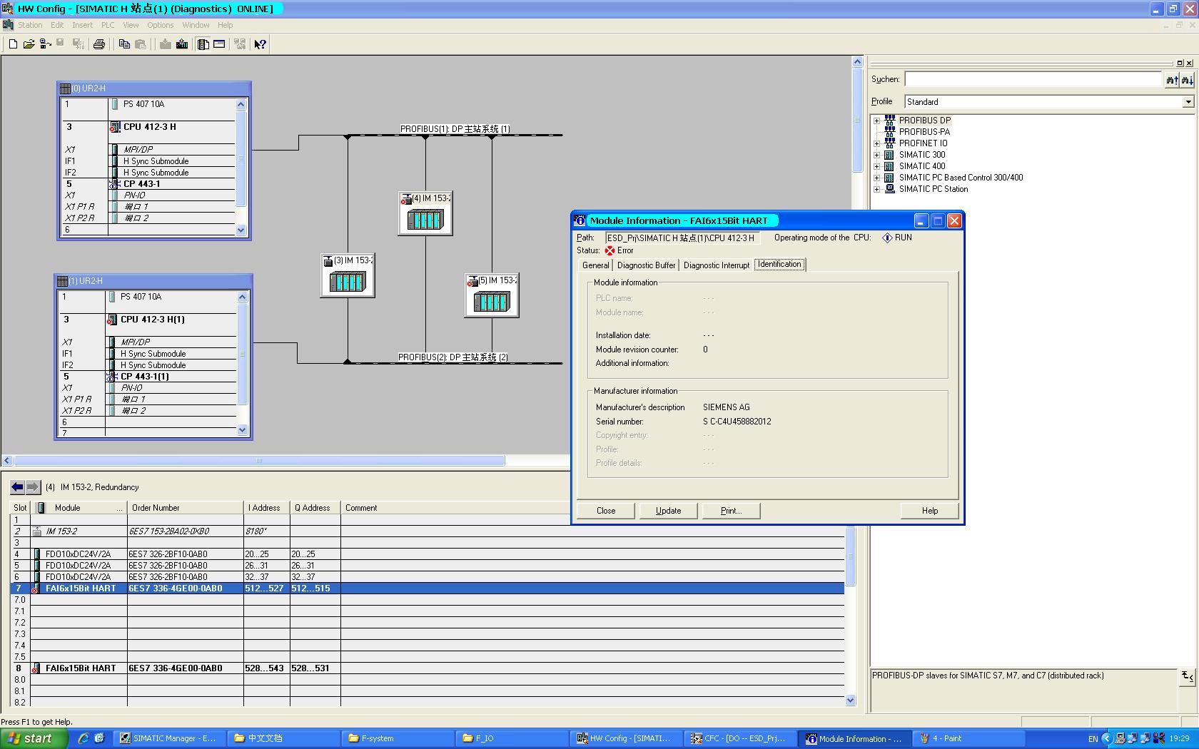Click into the Suchen search field

click(x=1033, y=80)
